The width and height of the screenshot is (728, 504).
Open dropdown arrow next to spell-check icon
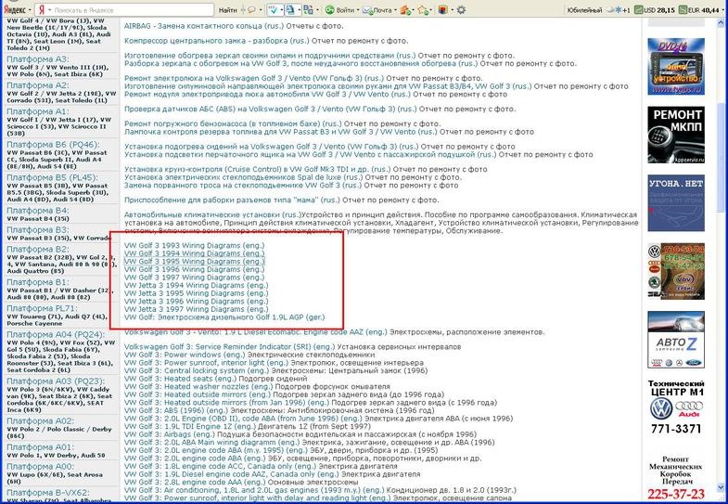(x=281, y=10)
